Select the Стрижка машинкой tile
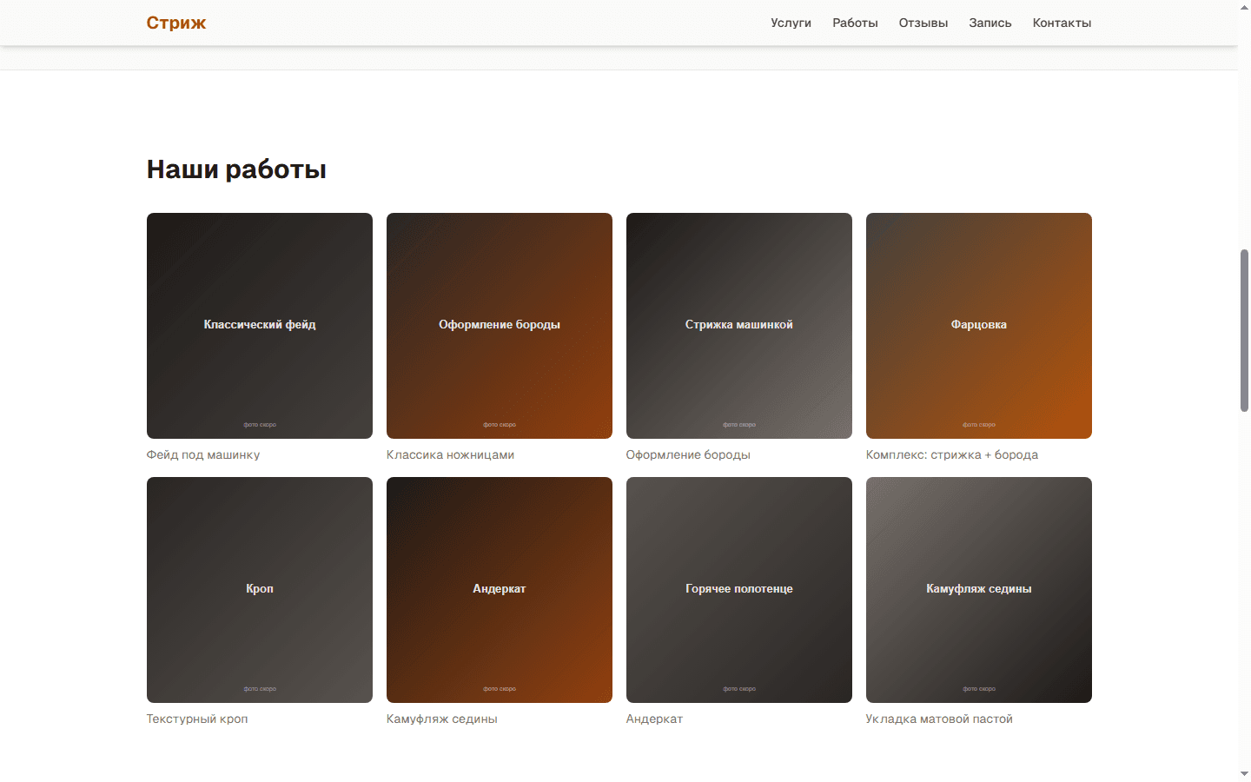 (x=739, y=326)
